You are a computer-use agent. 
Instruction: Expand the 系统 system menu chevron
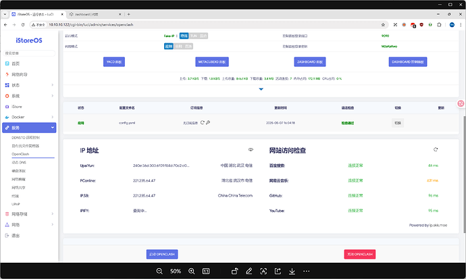pos(52,96)
